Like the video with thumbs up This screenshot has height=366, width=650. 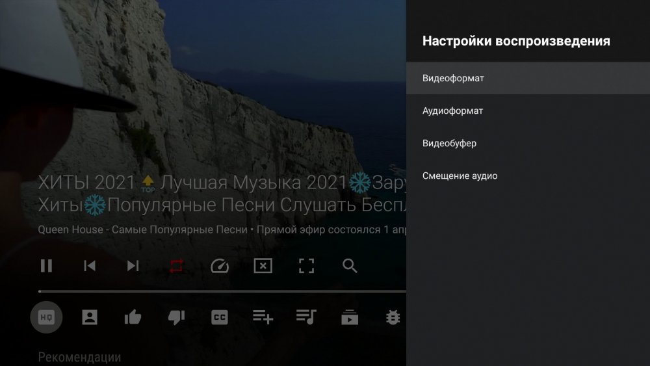(133, 317)
